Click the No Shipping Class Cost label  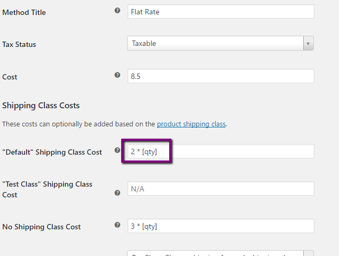(x=42, y=227)
